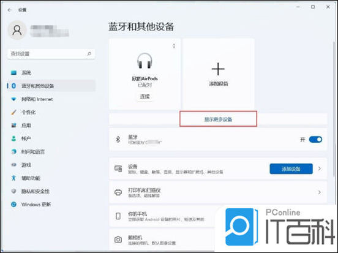Click the back arrow icon in title bar

(x=10, y=10)
